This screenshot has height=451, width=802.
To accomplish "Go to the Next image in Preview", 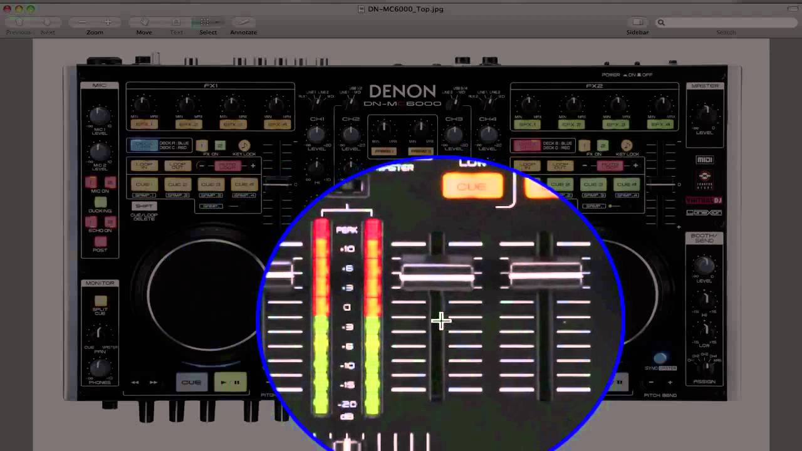I will (48, 22).
